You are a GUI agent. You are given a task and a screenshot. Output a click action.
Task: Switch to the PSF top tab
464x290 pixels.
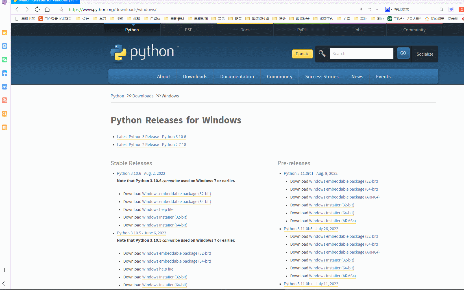tap(188, 30)
